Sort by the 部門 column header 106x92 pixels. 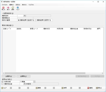[100, 29]
